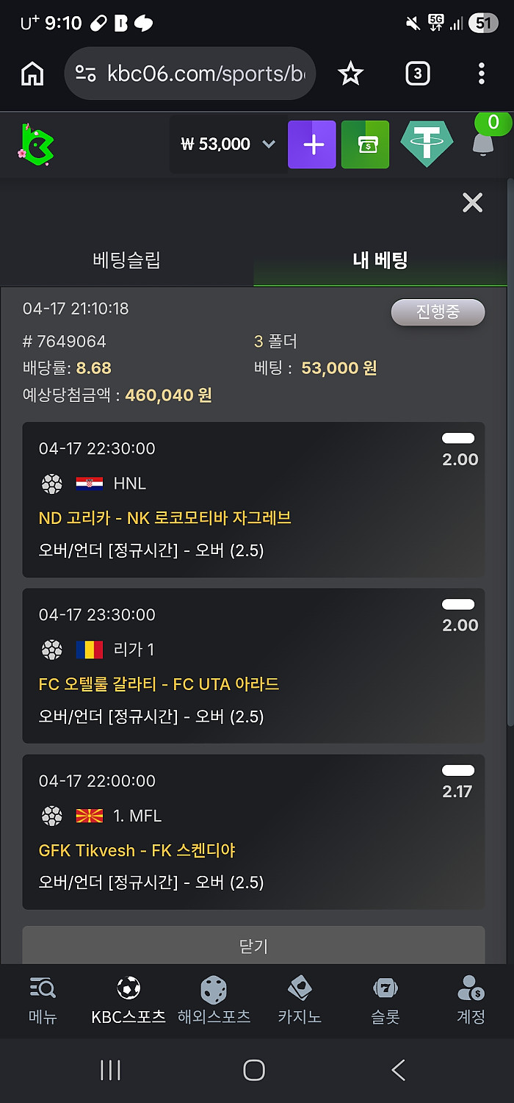514x1103 pixels.
Task: Open the green cashier wallet icon
Action: click(x=365, y=145)
